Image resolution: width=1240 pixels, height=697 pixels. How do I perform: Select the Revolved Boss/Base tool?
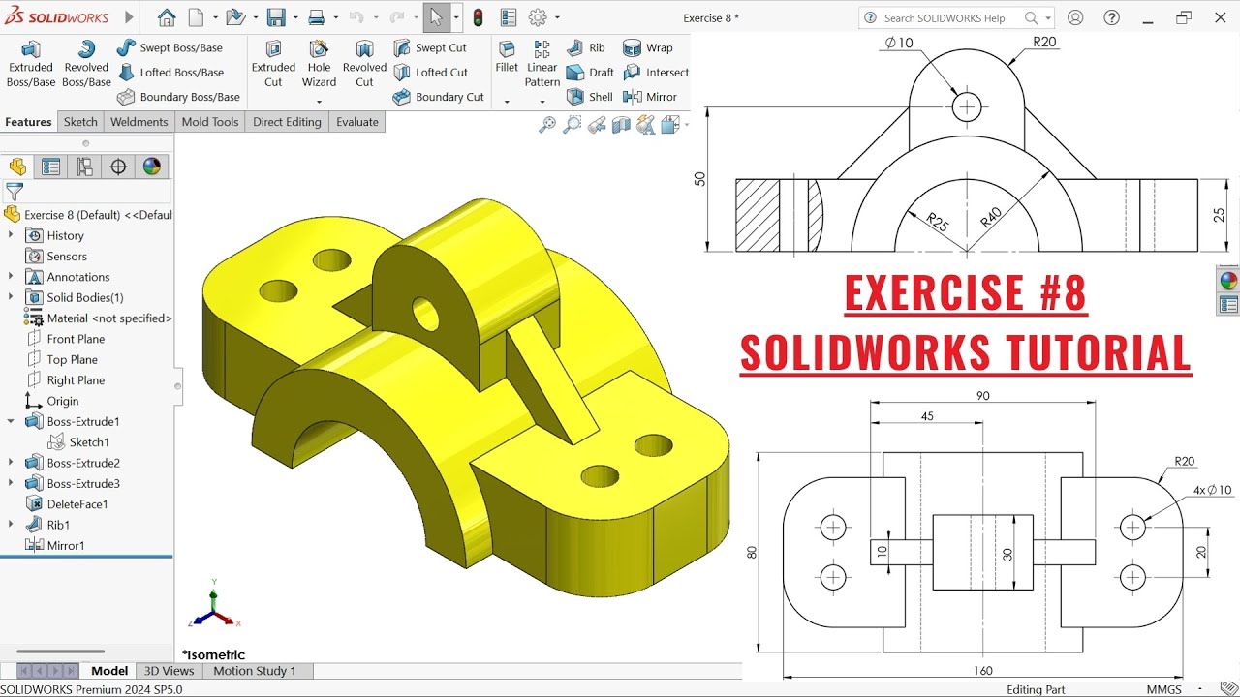point(86,64)
